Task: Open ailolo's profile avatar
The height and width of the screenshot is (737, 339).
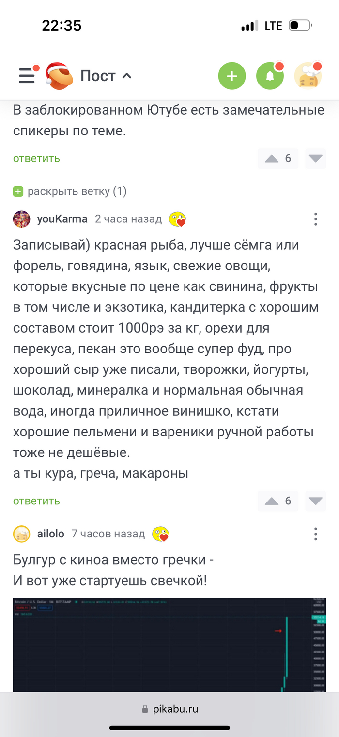Action: pyautogui.click(x=22, y=534)
